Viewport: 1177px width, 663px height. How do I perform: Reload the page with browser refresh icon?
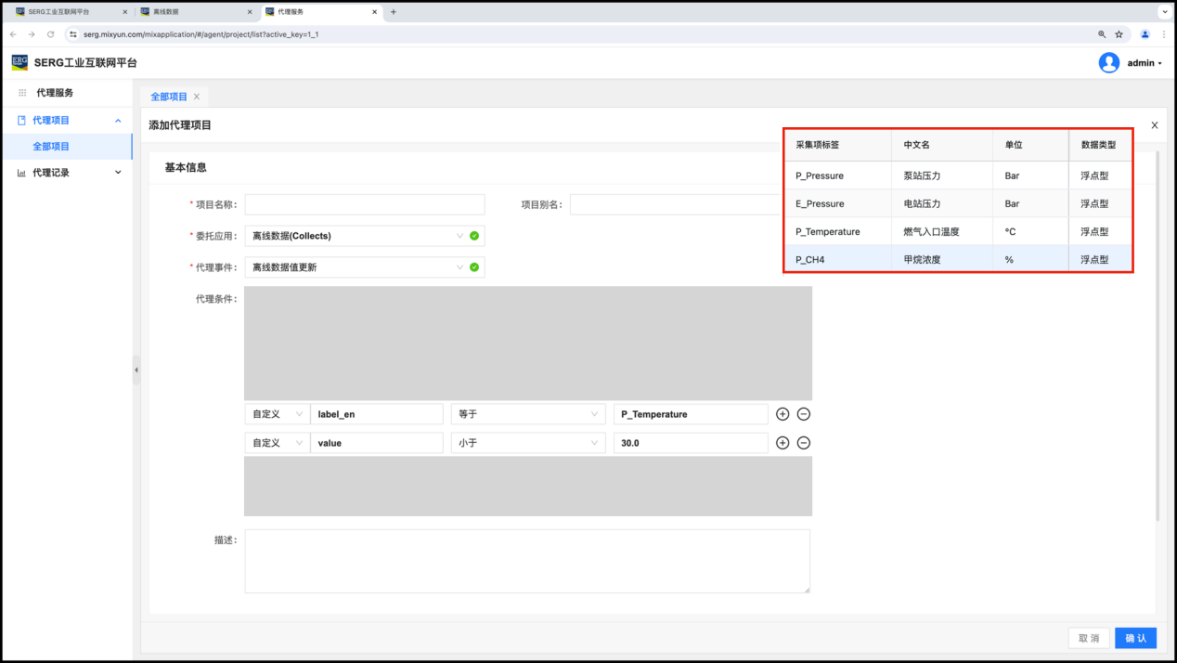pos(50,34)
